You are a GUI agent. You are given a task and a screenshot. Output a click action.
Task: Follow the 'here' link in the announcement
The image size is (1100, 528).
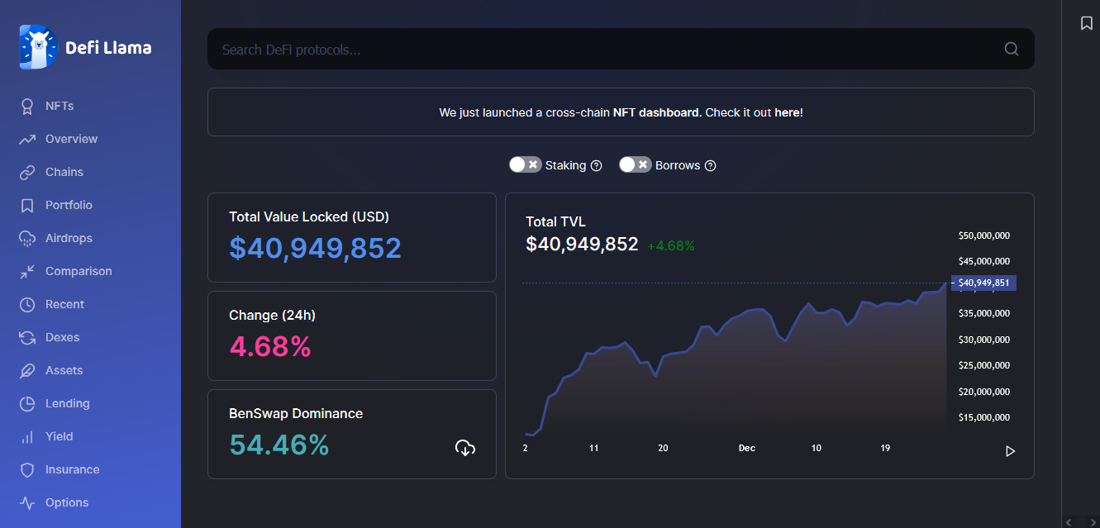[x=787, y=112]
